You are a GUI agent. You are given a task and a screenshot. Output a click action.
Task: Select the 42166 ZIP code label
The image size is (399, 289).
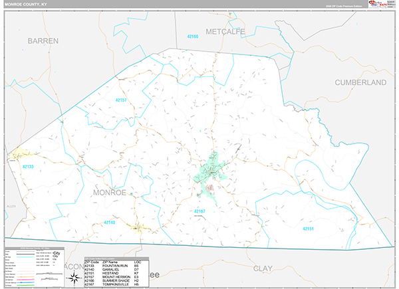pos(193,37)
